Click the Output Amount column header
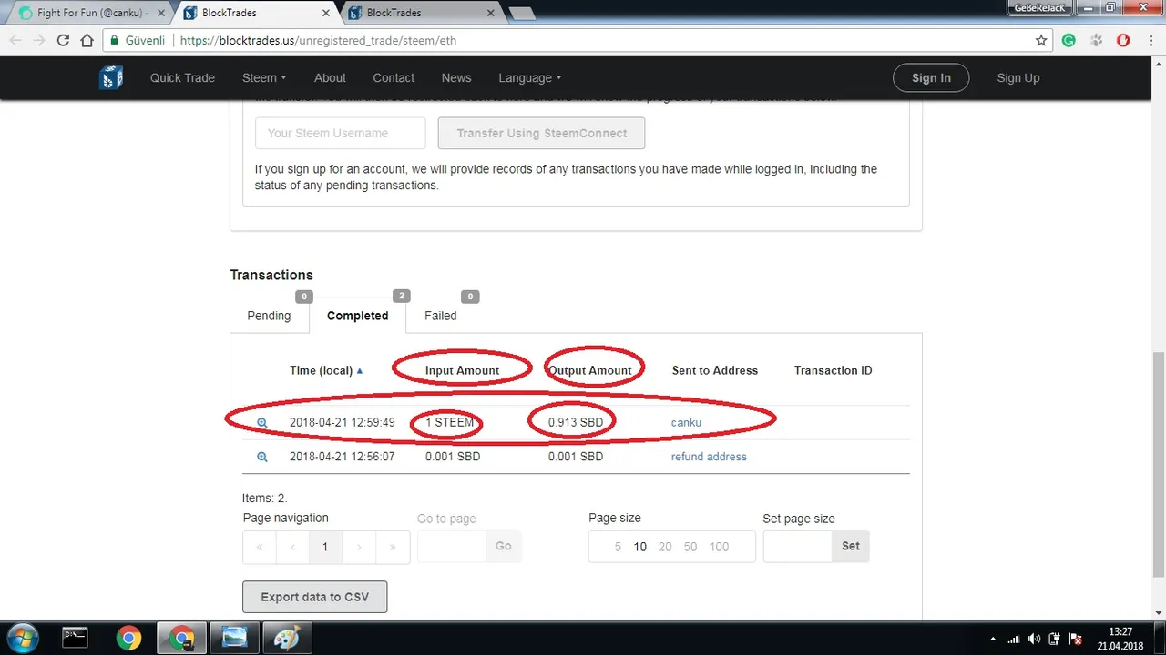 (589, 370)
